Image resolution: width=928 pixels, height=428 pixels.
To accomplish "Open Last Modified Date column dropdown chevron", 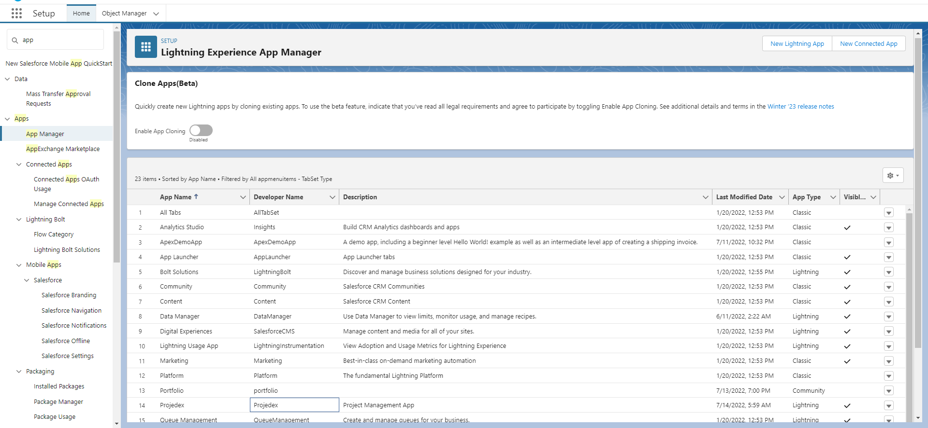I will coord(782,197).
